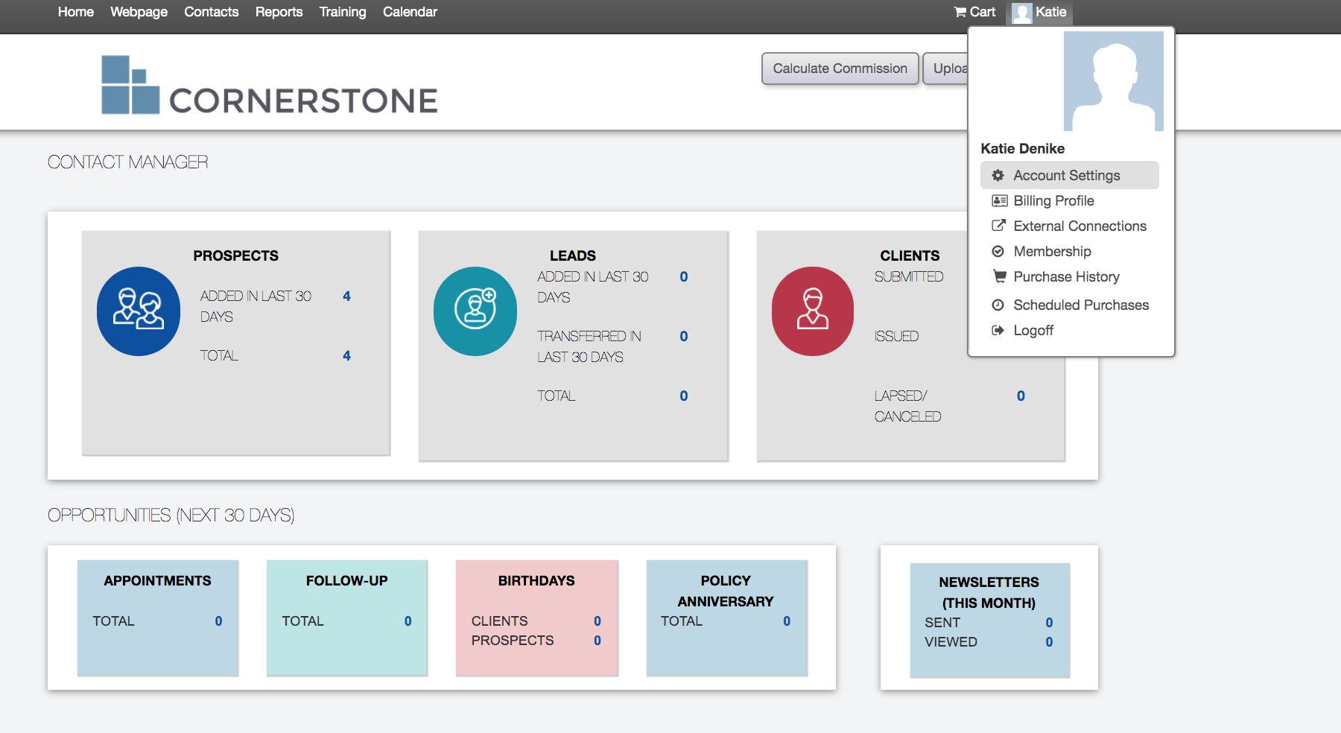Select Account Settings from user menu
Screen dimensions: 1341x733
point(1070,175)
